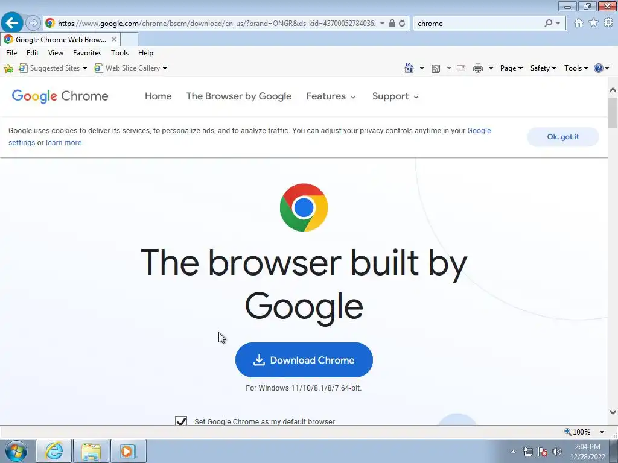Click the Read mail icon
The width and height of the screenshot is (618, 463).
coord(461,68)
